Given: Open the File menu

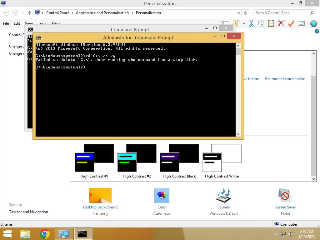Looking at the screenshot, I should pos(6,23).
